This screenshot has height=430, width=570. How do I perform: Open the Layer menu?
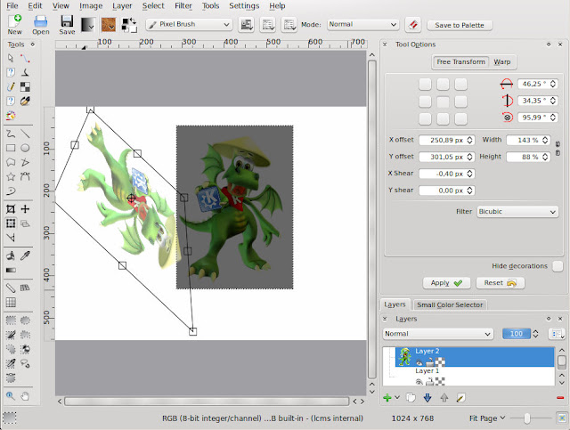[x=122, y=6]
